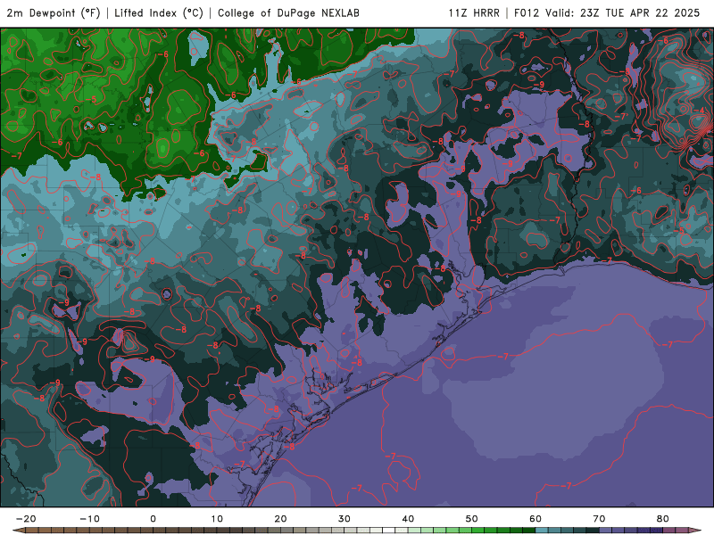Click the 50 label on the color scale

point(472,519)
